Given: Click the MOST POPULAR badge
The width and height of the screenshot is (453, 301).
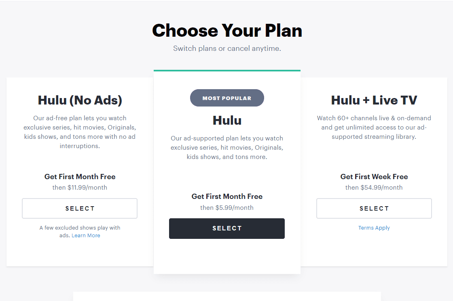Looking at the screenshot, I should pyautogui.click(x=227, y=98).
